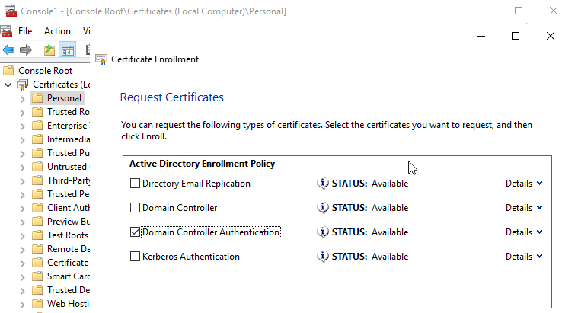Enable the Kerberos Authentication checkbox
The width and height of the screenshot is (562, 313).
136,257
